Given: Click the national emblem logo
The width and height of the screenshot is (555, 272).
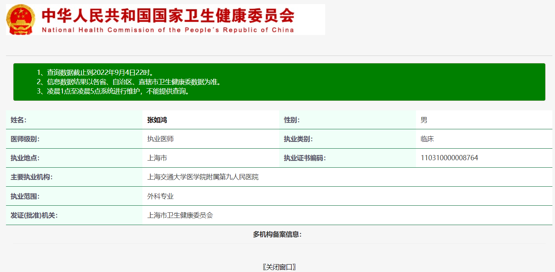Looking at the screenshot, I should tap(21, 19).
